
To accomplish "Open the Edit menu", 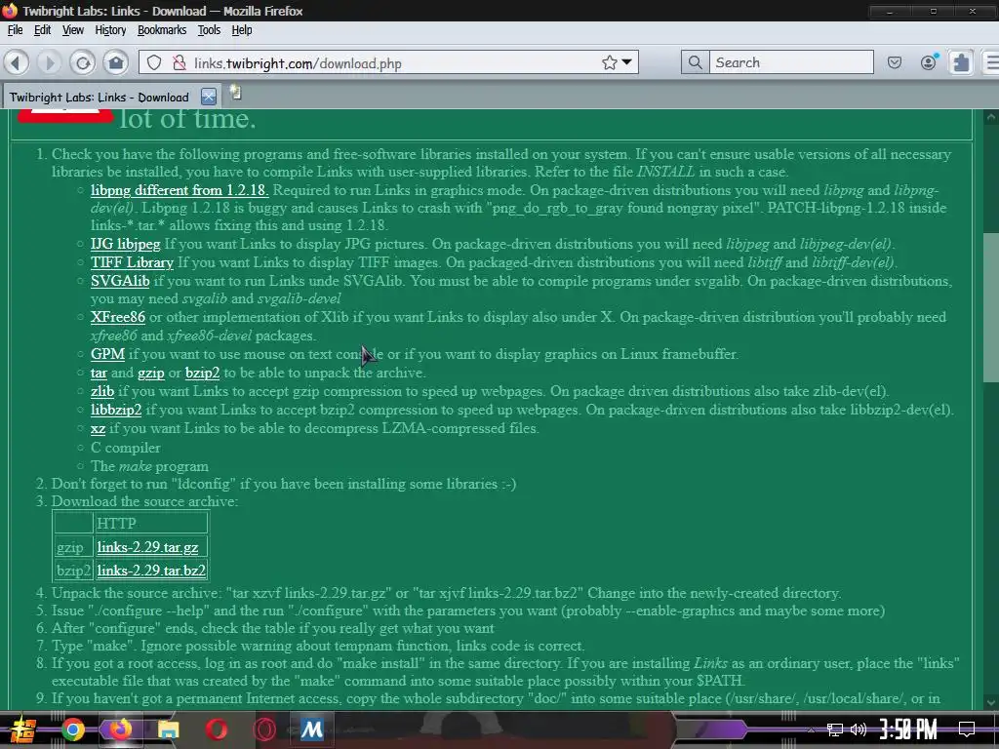I will point(42,30).
